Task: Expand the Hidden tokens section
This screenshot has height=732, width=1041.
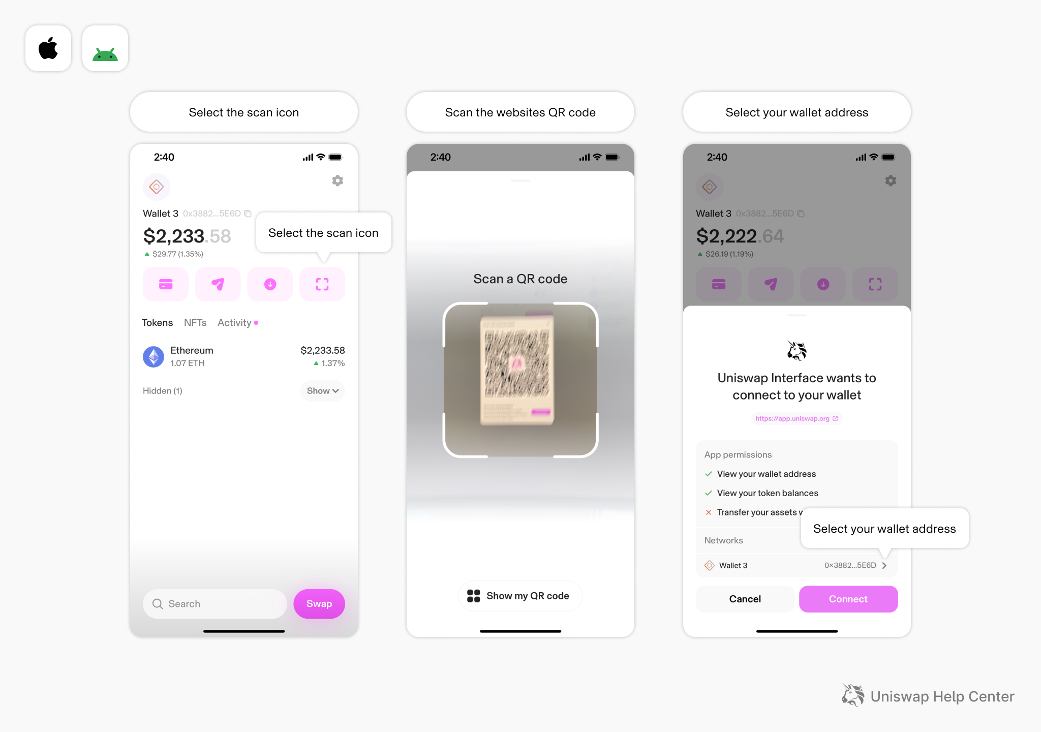Action: tap(326, 390)
